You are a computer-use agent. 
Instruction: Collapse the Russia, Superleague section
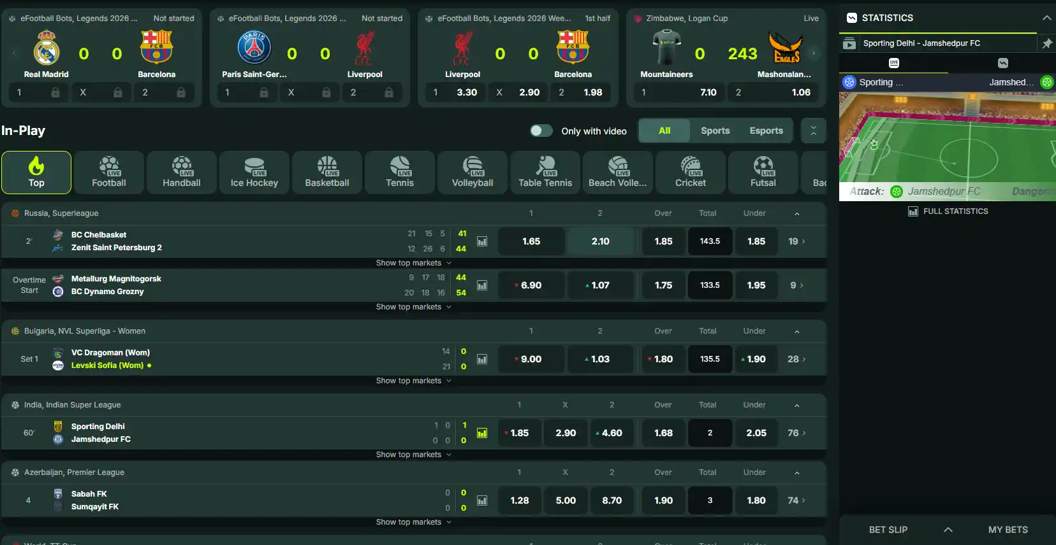[x=797, y=214]
